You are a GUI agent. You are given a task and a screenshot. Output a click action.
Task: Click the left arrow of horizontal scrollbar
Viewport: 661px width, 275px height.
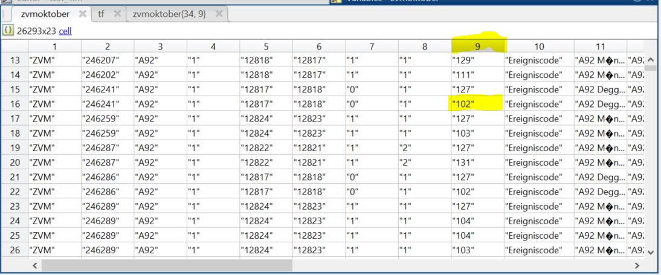(34, 265)
